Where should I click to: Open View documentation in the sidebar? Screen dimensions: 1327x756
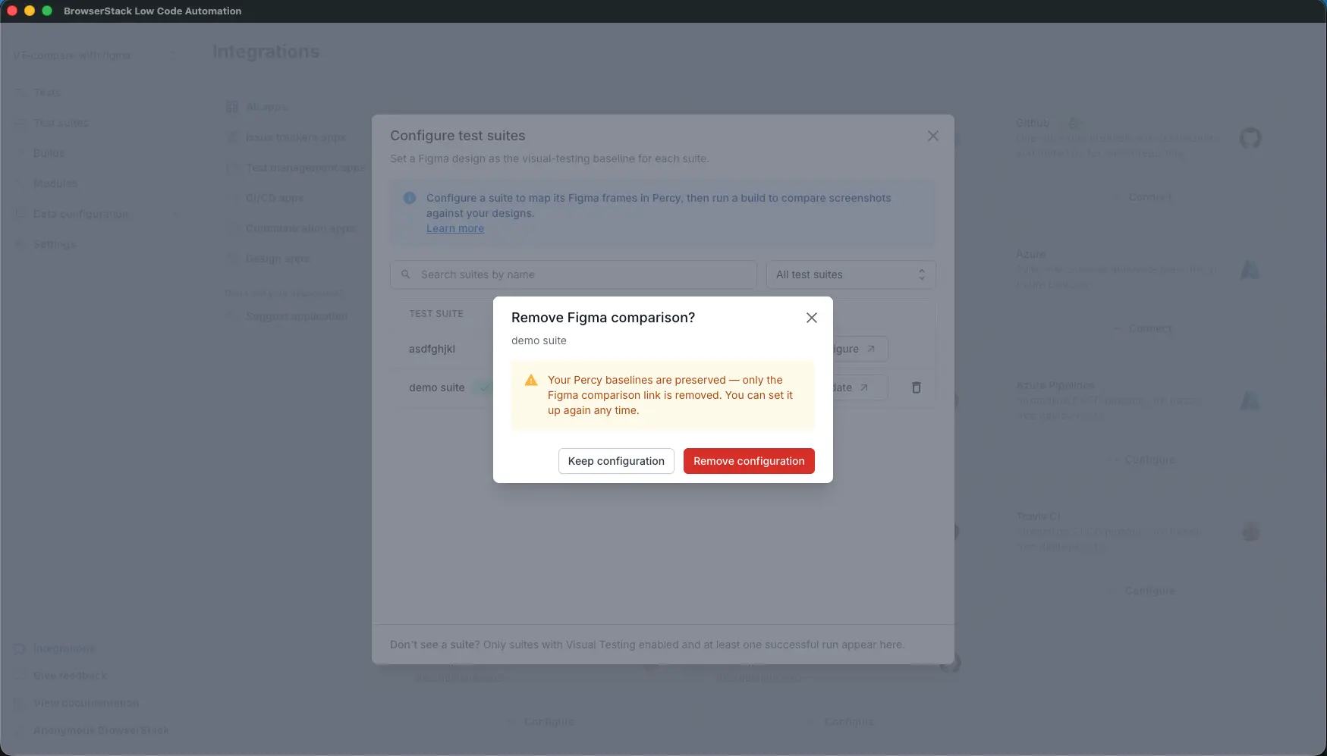(x=86, y=703)
